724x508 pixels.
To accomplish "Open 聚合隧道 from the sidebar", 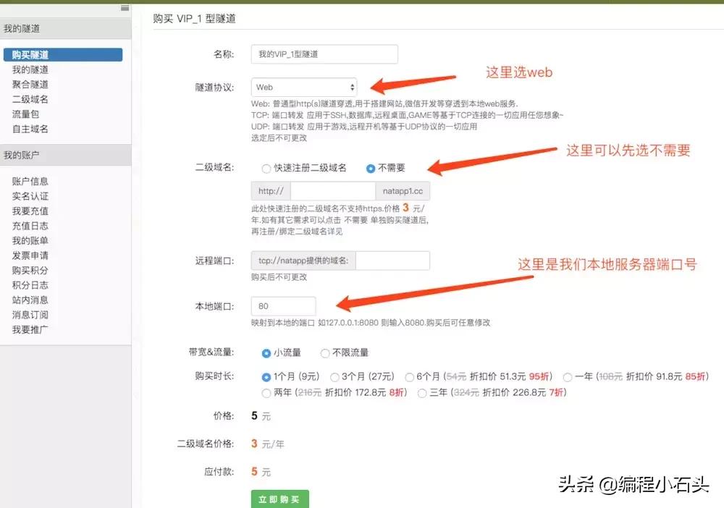I will coord(30,84).
